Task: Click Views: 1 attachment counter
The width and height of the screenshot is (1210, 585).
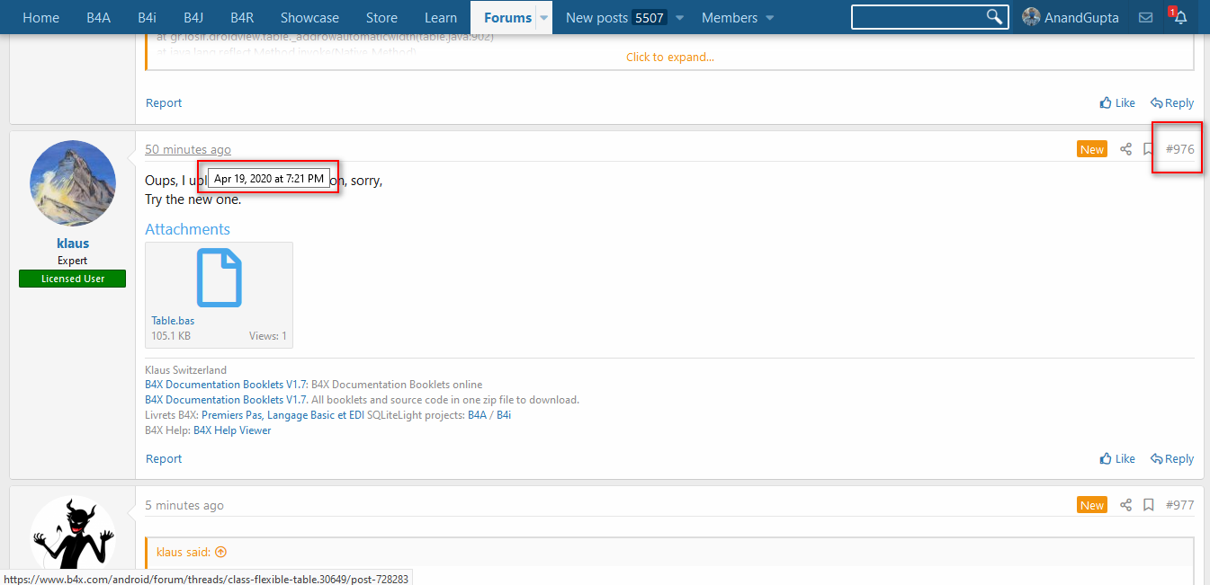Action: click(x=268, y=336)
